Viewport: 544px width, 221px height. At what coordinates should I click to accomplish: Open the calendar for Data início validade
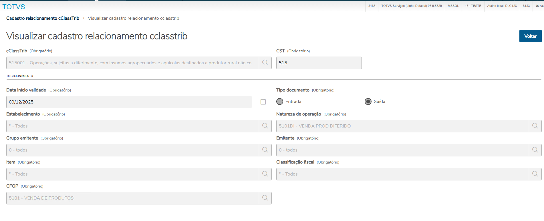[263, 102]
